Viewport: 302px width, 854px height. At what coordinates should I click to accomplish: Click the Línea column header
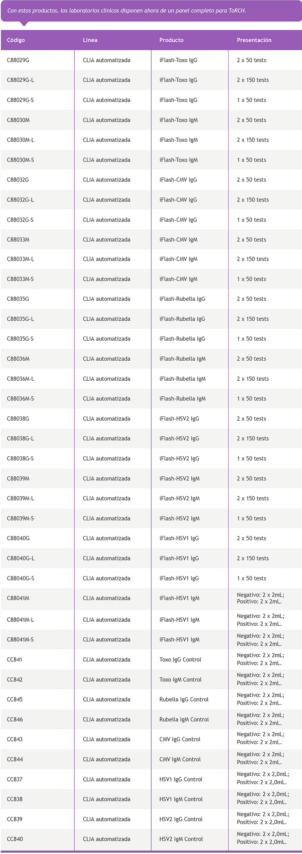click(90, 40)
